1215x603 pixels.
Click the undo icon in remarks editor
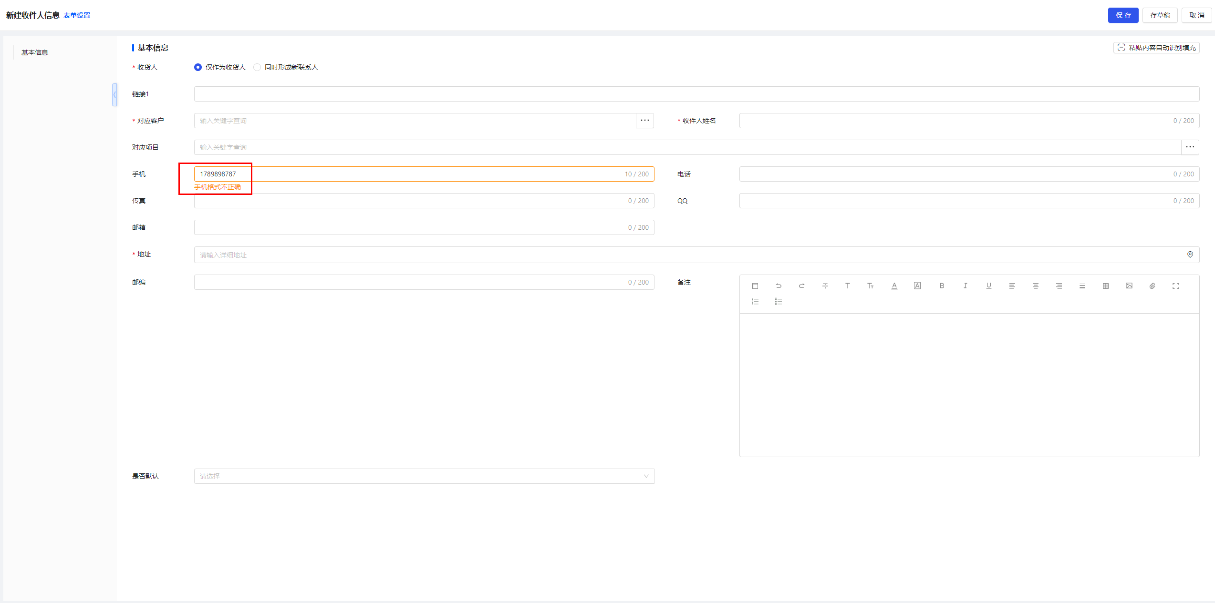[778, 286]
